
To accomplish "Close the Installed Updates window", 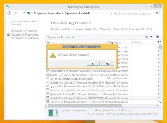I will pos(158,6).
